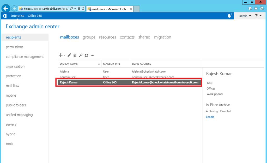
Task: Open the browser Tools gear menu
Action: click(262, 9)
